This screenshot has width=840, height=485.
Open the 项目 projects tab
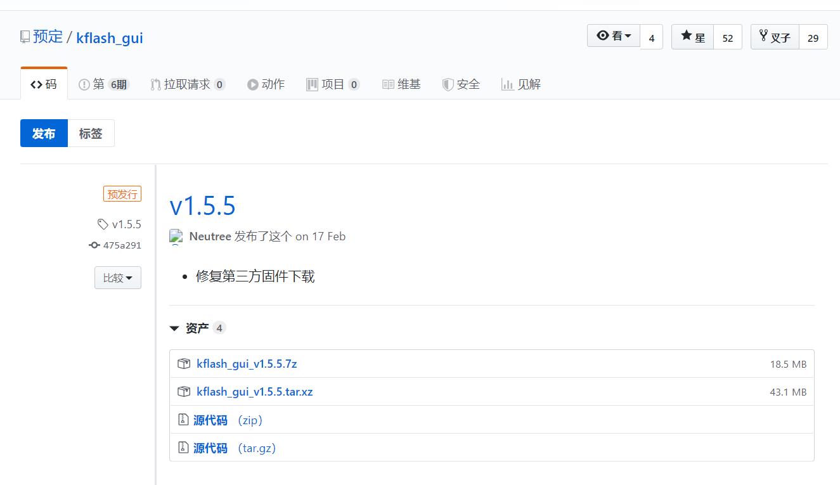(x=333, y=84)
